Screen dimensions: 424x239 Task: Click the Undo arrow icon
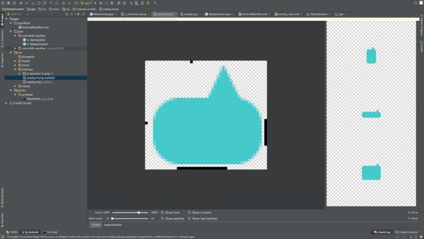21,3
